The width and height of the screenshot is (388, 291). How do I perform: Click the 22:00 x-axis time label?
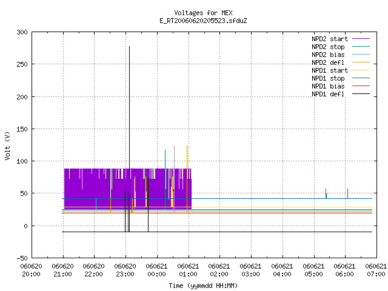click(x=93, y=274)
